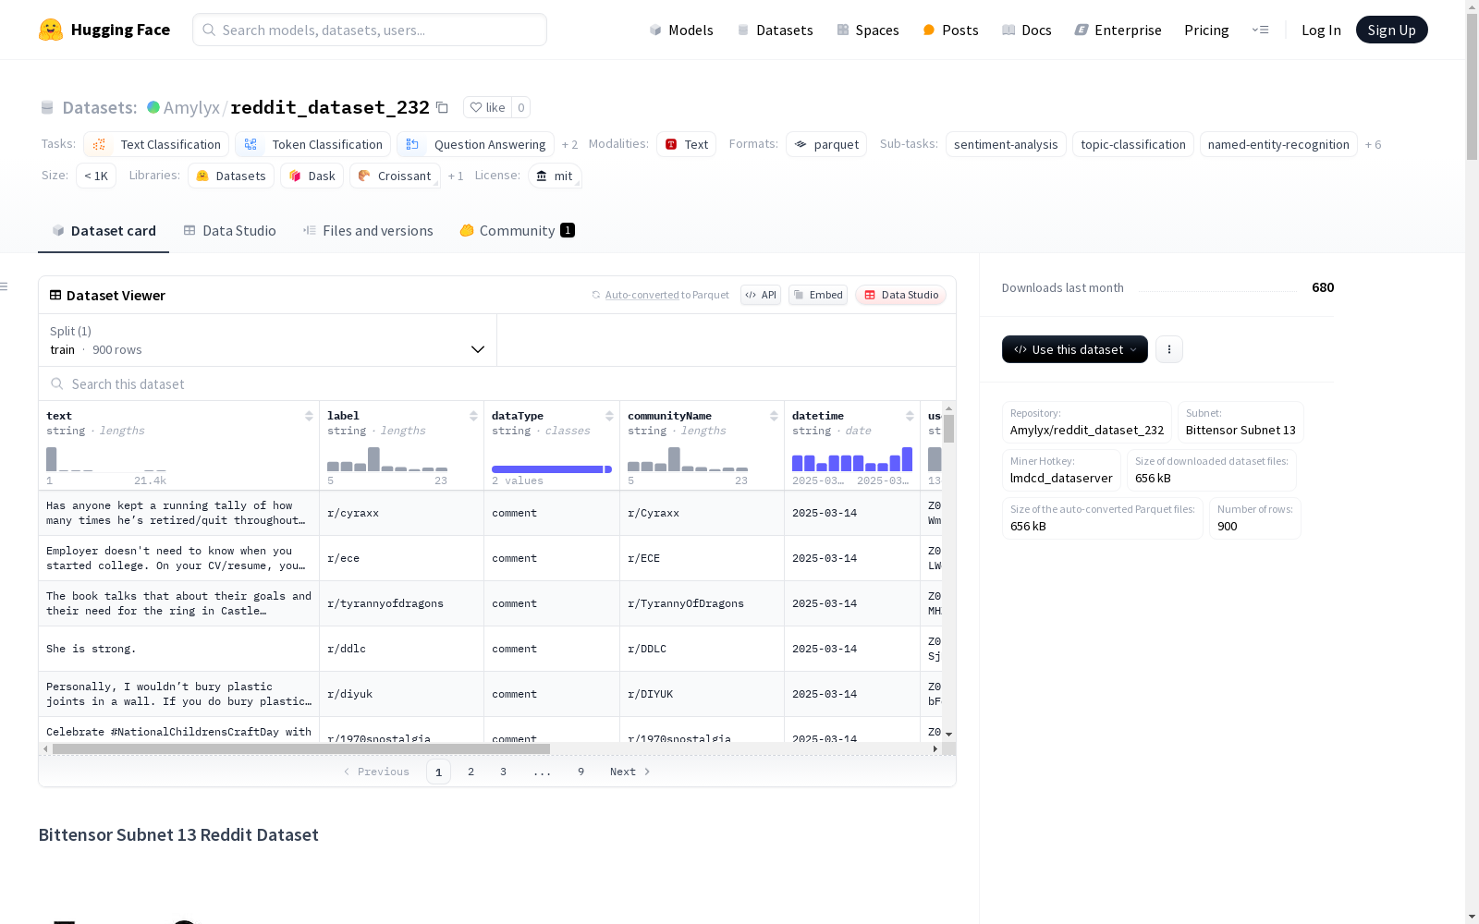Click the datetime histogram chart

point(851,459)
